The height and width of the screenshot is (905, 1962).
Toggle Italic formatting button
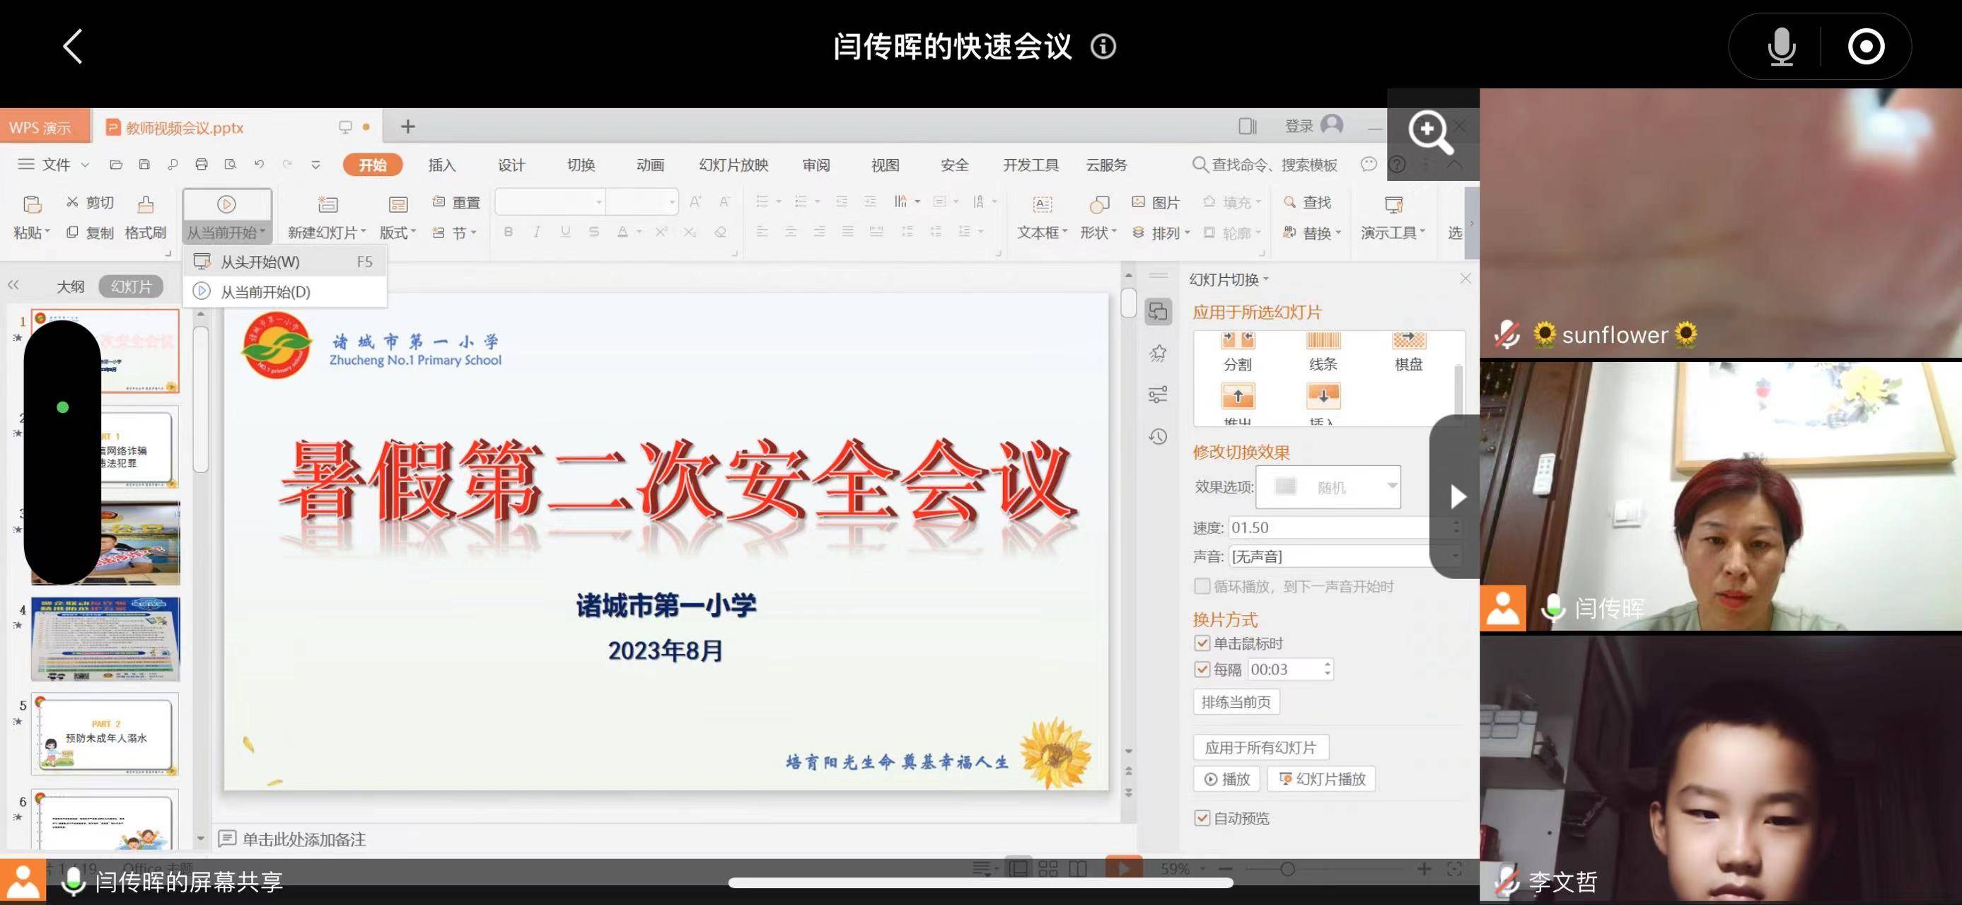(x=537, y=231)
